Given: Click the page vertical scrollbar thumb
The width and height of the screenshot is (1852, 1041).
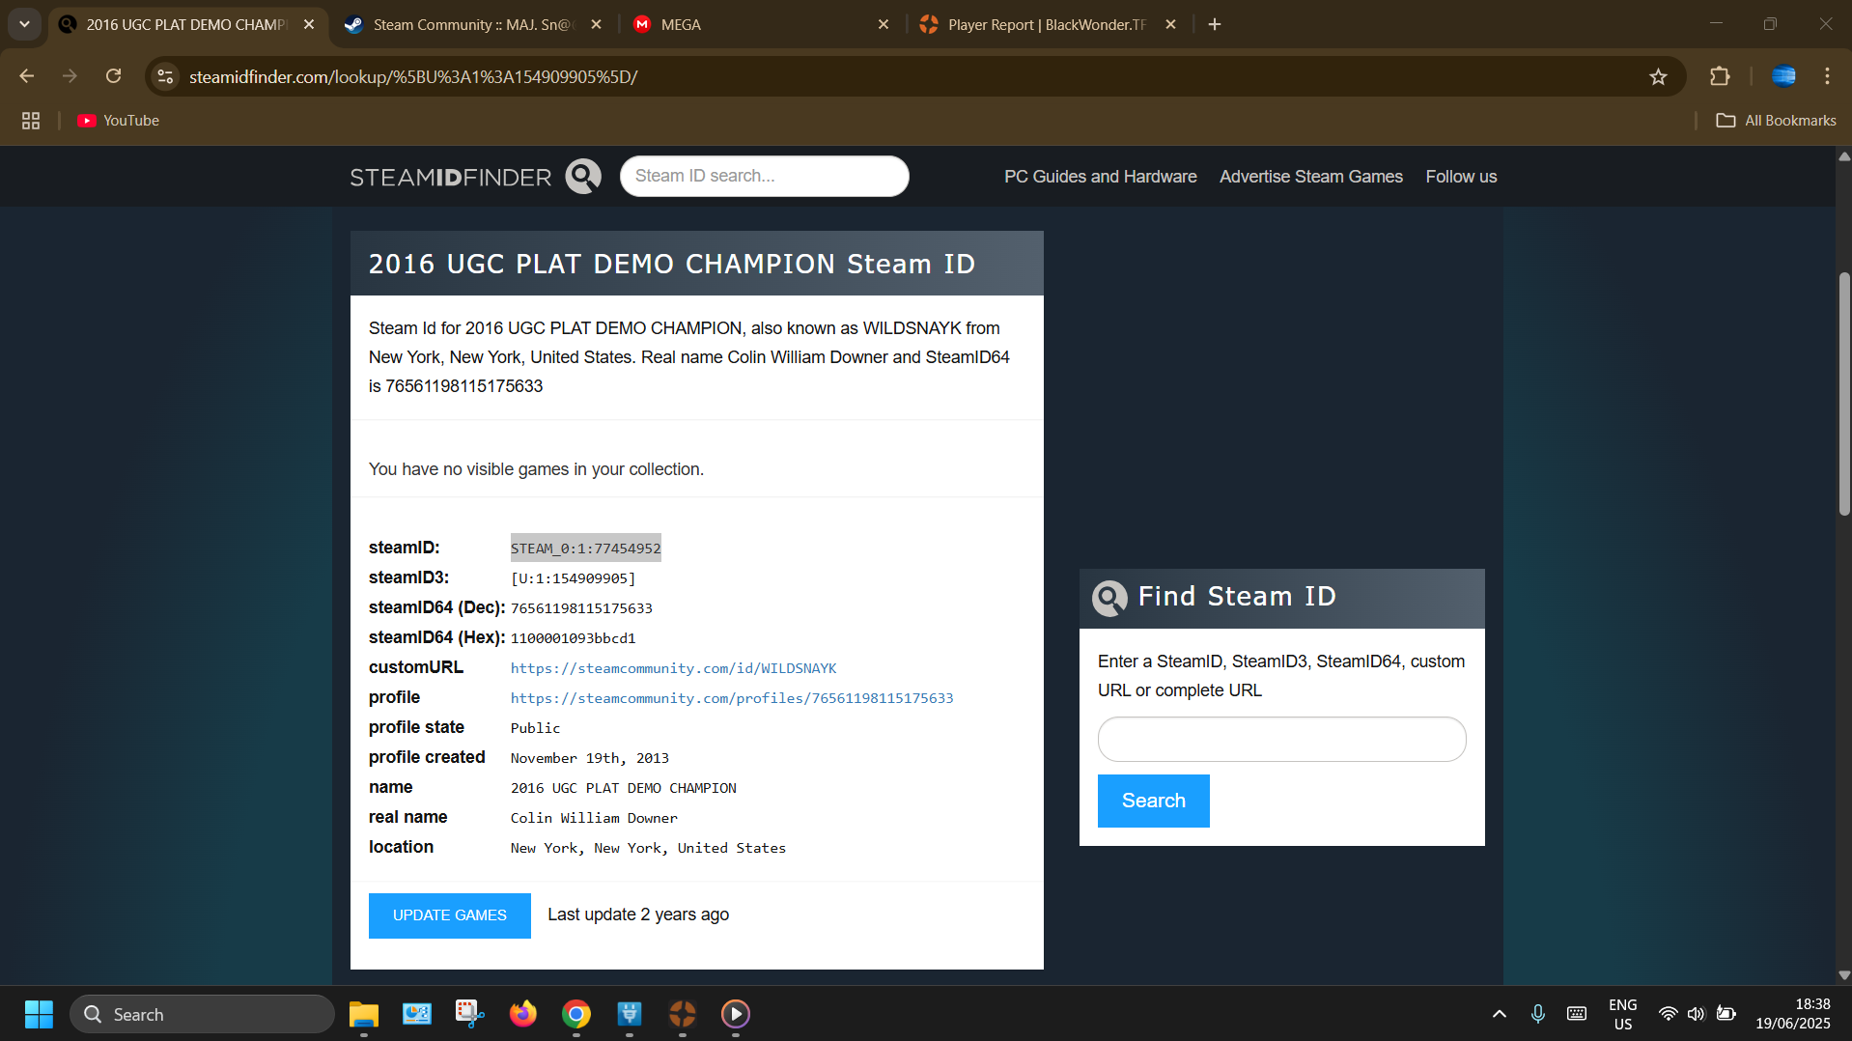Looking at the screenshot, I should (1843, 394).
